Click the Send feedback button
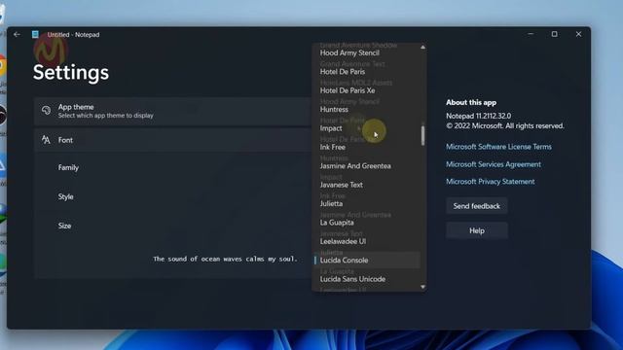Viewport: 623px width, 350px height. pos(476,206)
